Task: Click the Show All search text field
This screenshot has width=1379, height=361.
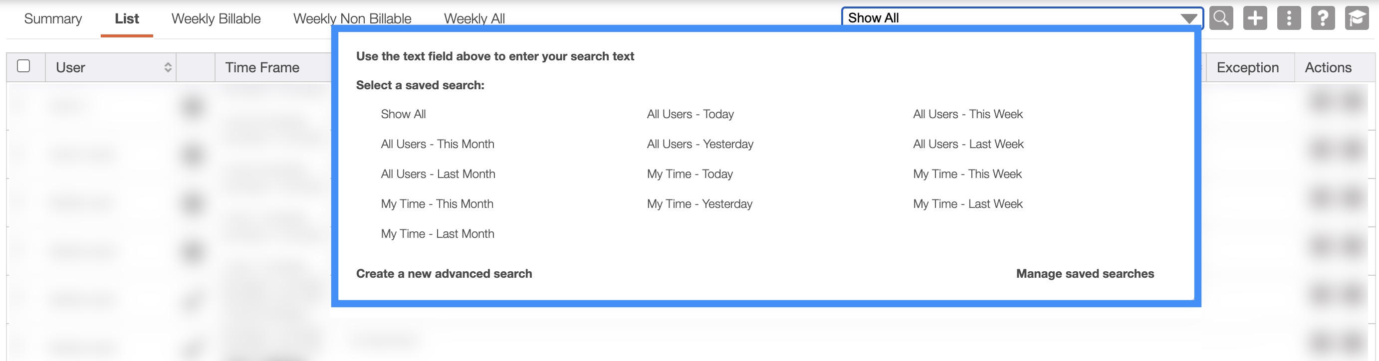Action: (1006, 18)
